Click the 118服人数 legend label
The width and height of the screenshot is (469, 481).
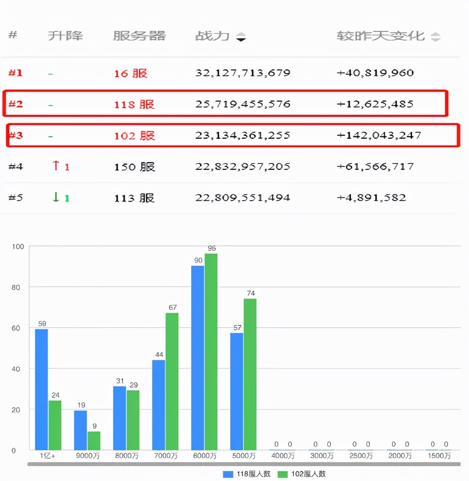254,474
